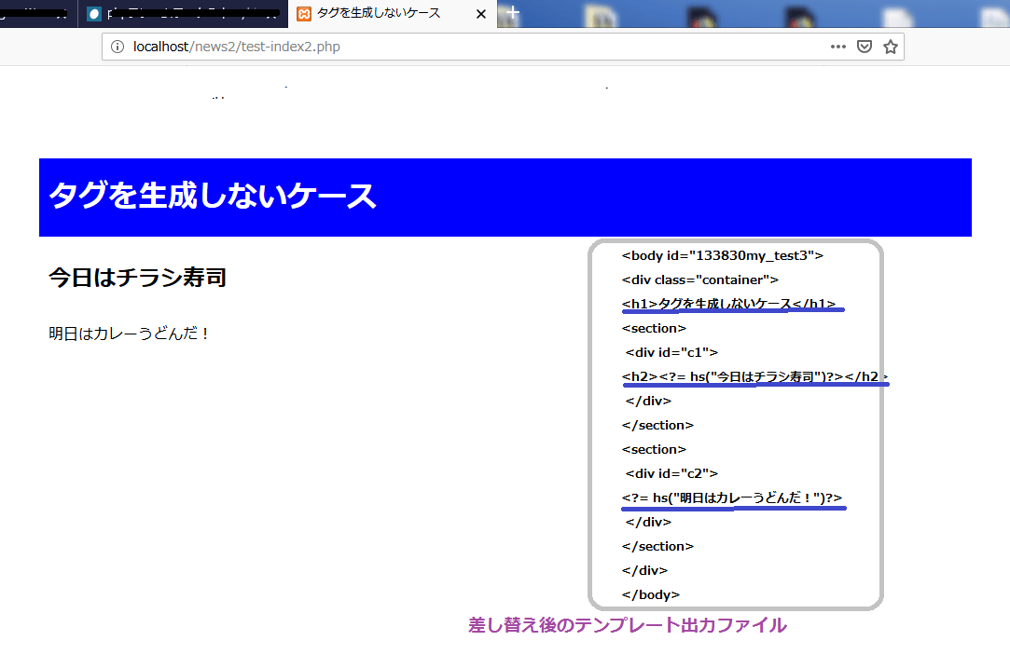Open the page actions three-dot menu
The height and width of the screenshot is (668, 1010).
[x=838, y=47]
